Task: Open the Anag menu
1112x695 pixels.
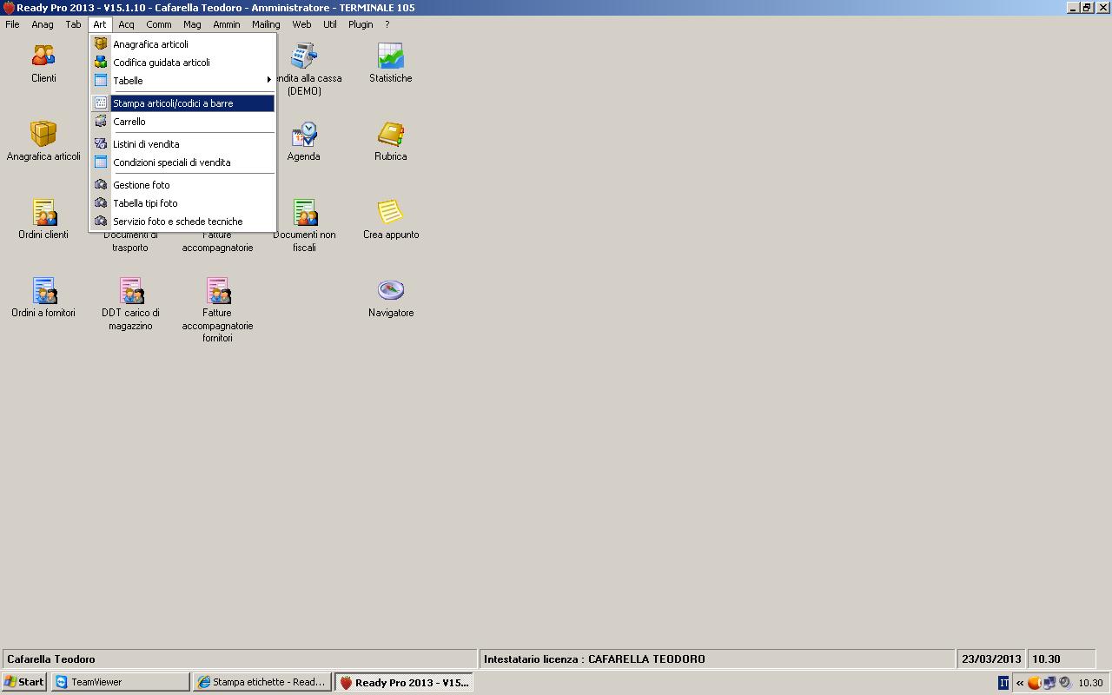Action: (43, 24)
